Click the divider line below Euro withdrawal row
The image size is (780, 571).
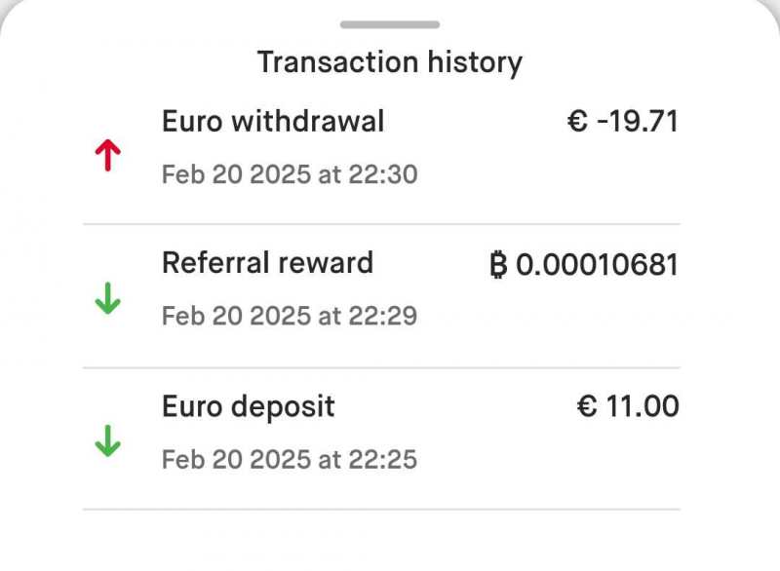click(381, 225)
